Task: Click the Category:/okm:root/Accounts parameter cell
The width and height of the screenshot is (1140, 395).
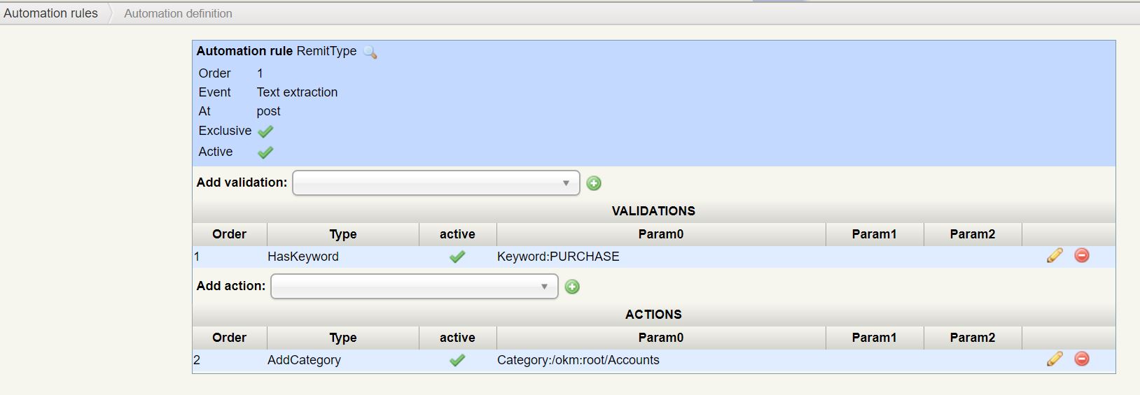Action: coord(578,360)
